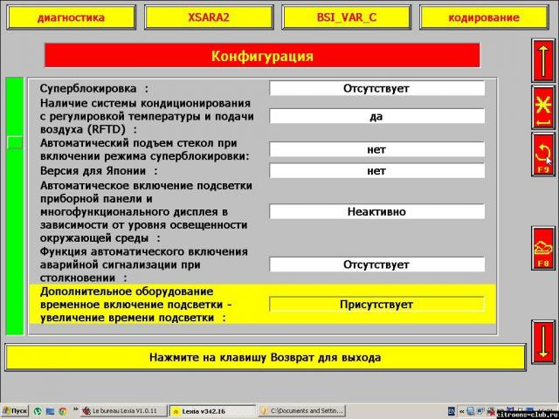559x419 pixels.
Task: Click the down arrow navigation button
Action: (543, 342)
